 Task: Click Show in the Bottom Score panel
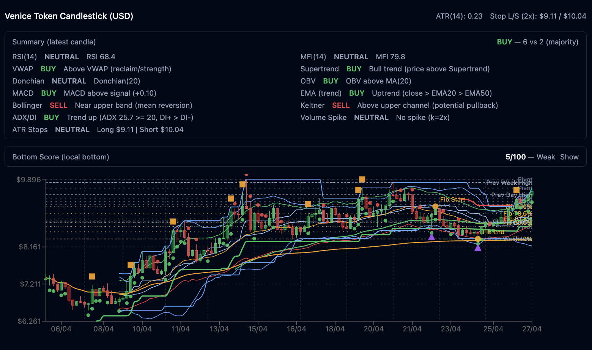(569, 157)
